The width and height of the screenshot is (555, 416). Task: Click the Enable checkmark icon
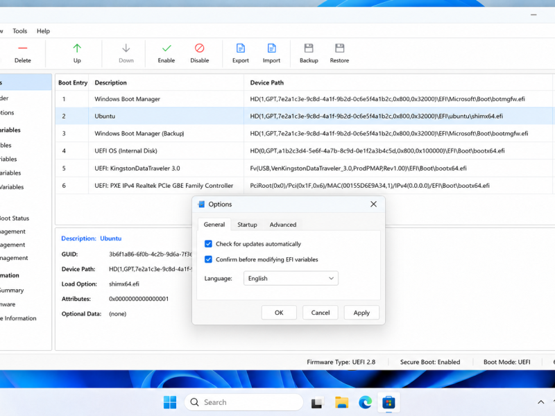click(166, 48)
